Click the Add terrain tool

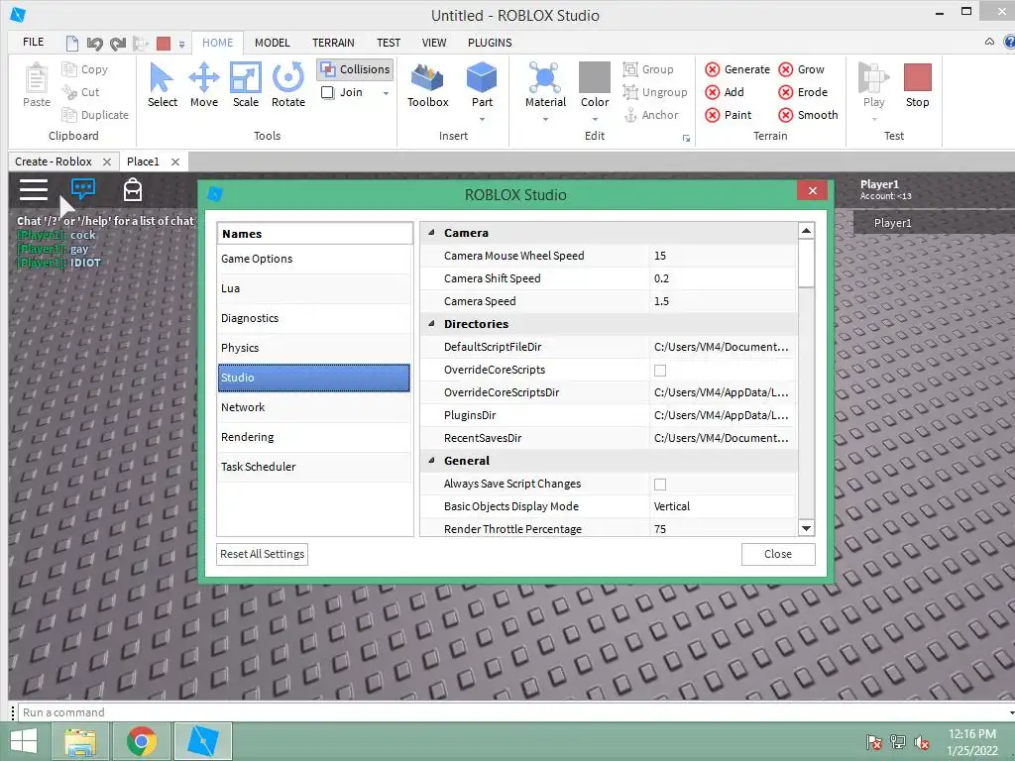point(725,92)
